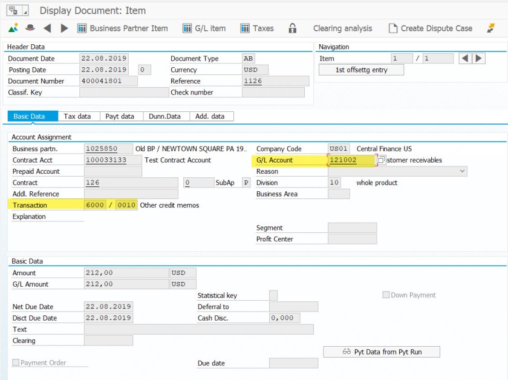Click the 'Test Contract Account' text

click(x=178, y=160)
